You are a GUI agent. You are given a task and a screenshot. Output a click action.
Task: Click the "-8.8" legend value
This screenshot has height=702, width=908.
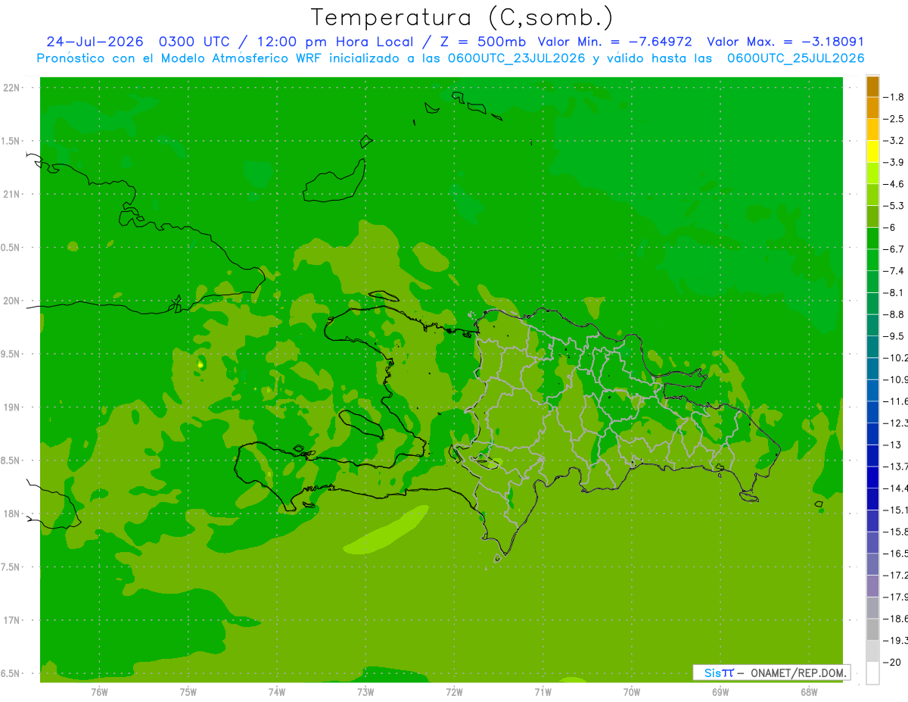pyautogui.click(x=894, y=314)
